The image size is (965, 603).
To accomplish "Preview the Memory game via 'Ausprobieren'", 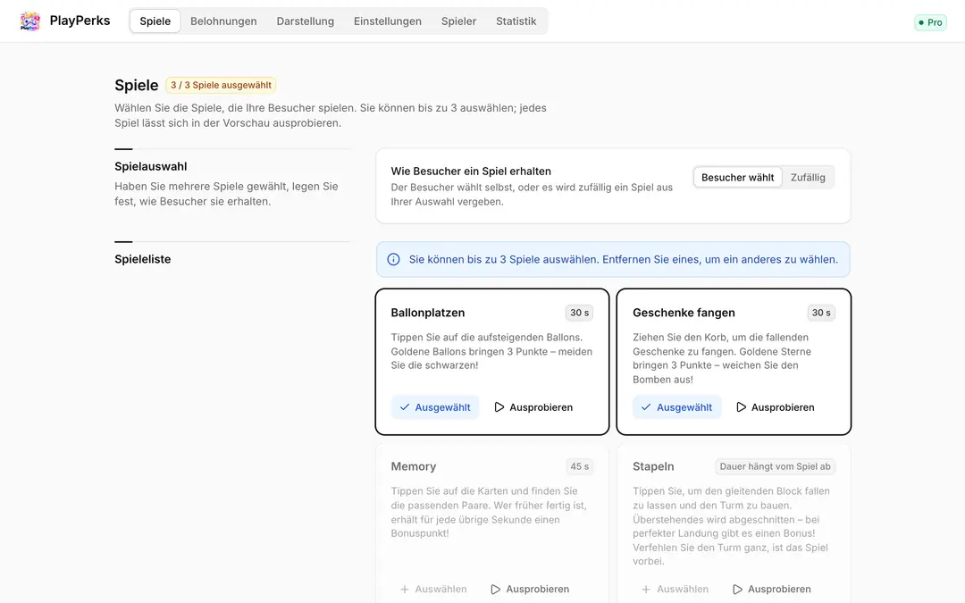I will pos(530,590).
